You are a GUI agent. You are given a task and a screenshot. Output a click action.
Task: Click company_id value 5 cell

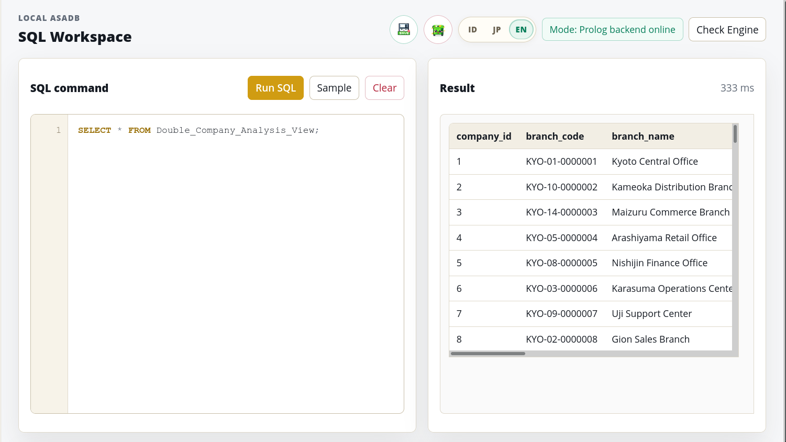point(484,263)
